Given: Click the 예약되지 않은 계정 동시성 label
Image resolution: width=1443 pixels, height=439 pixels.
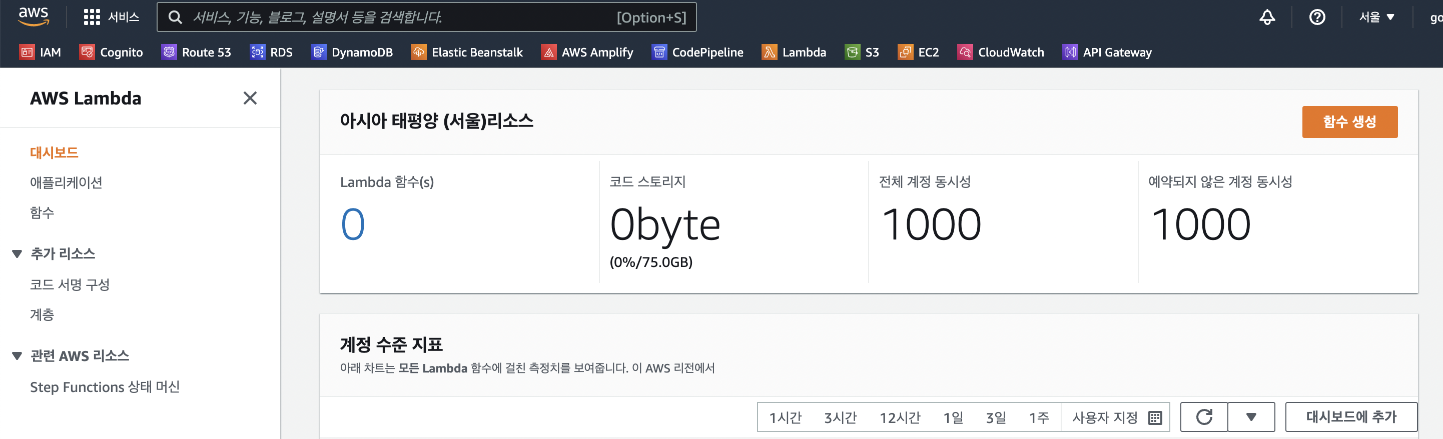Looking at the screenshot, I should [1220, 181].
